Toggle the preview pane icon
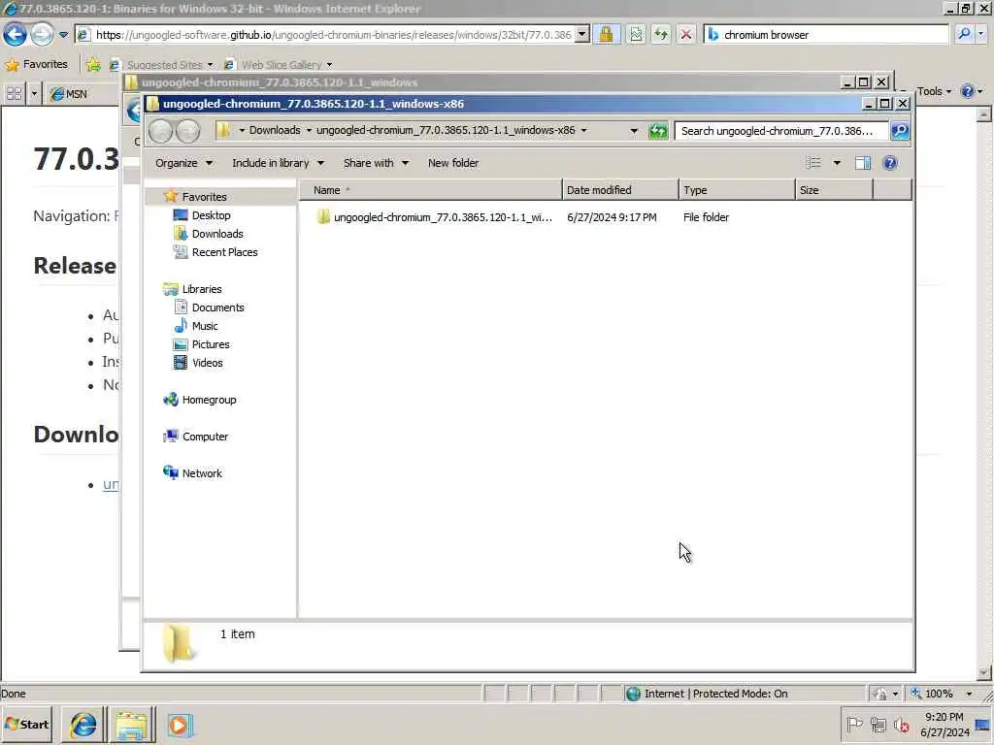Viewport: 994px width, 745px height. click(x=863, y=163)
